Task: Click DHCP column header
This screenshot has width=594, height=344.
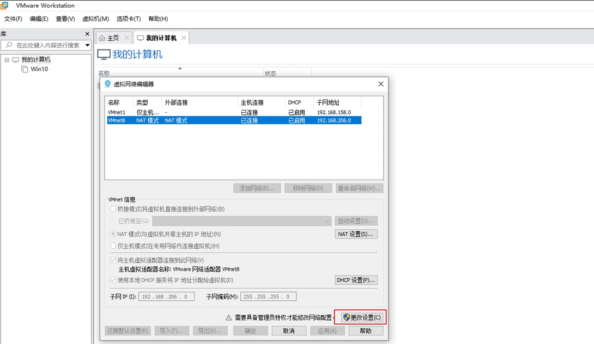Action: pos(299,102)
